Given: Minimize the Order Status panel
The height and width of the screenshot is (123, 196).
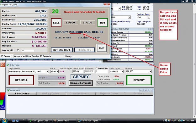Looking at the screenshot, I should (x=141, y=90).
